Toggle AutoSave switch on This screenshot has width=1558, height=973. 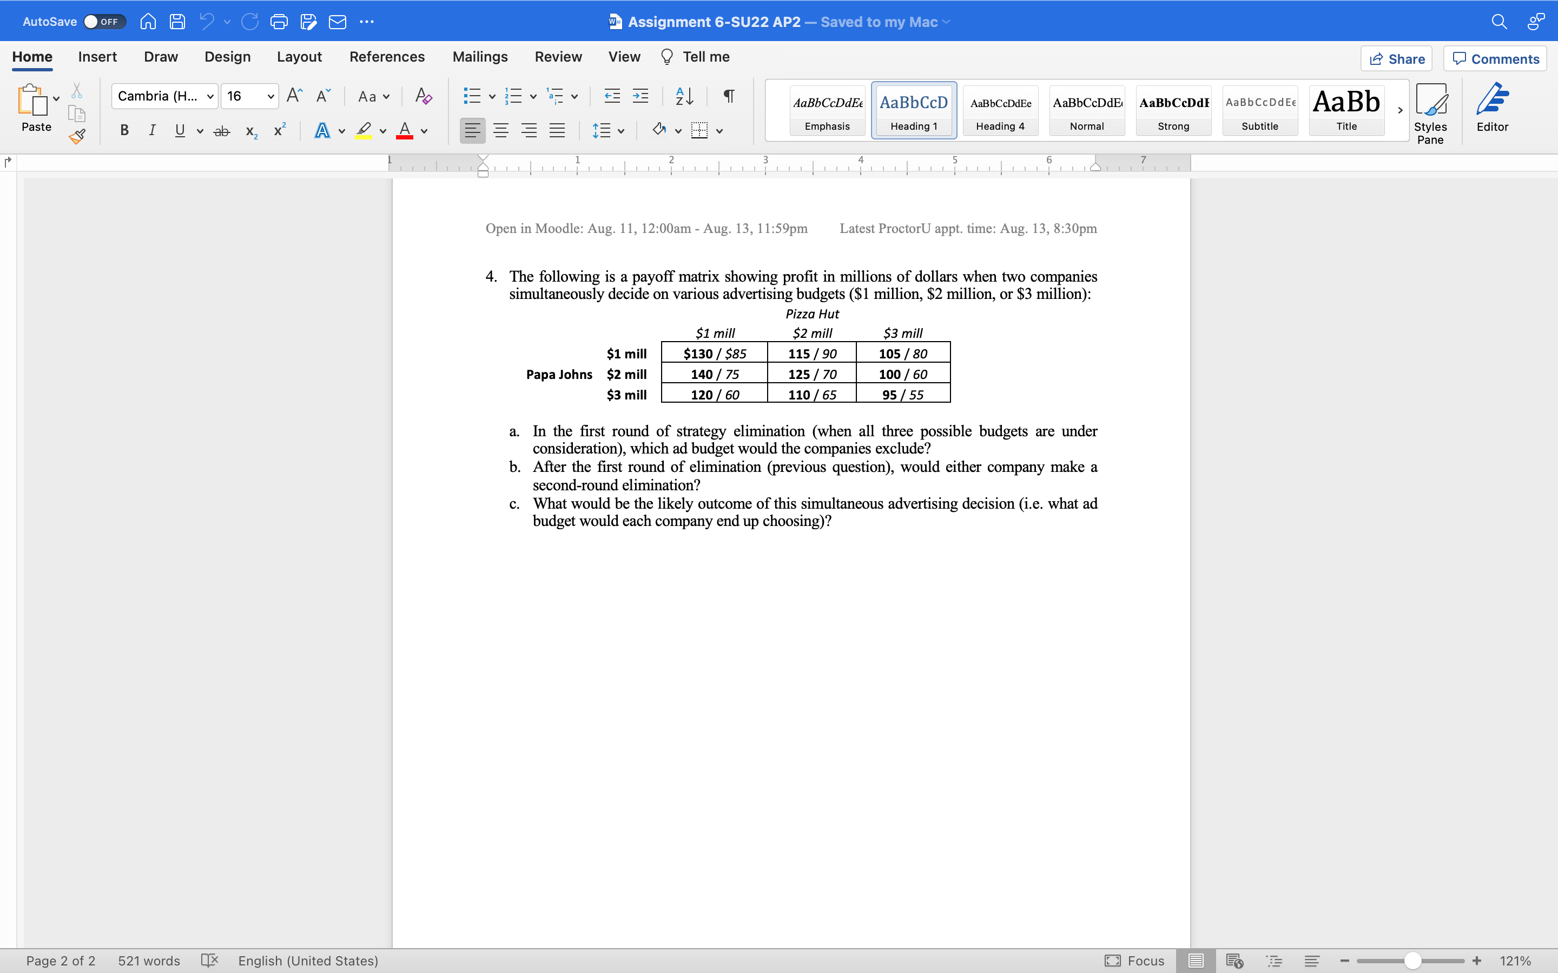click(104, 22)
